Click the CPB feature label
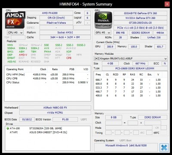This screenshot has height=155, width=172. pyautogui.click(x=69, y=58)
